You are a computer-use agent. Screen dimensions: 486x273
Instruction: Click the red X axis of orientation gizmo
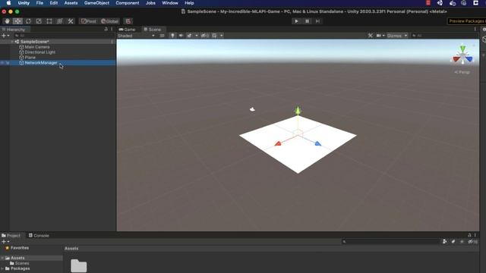[456, 59]
